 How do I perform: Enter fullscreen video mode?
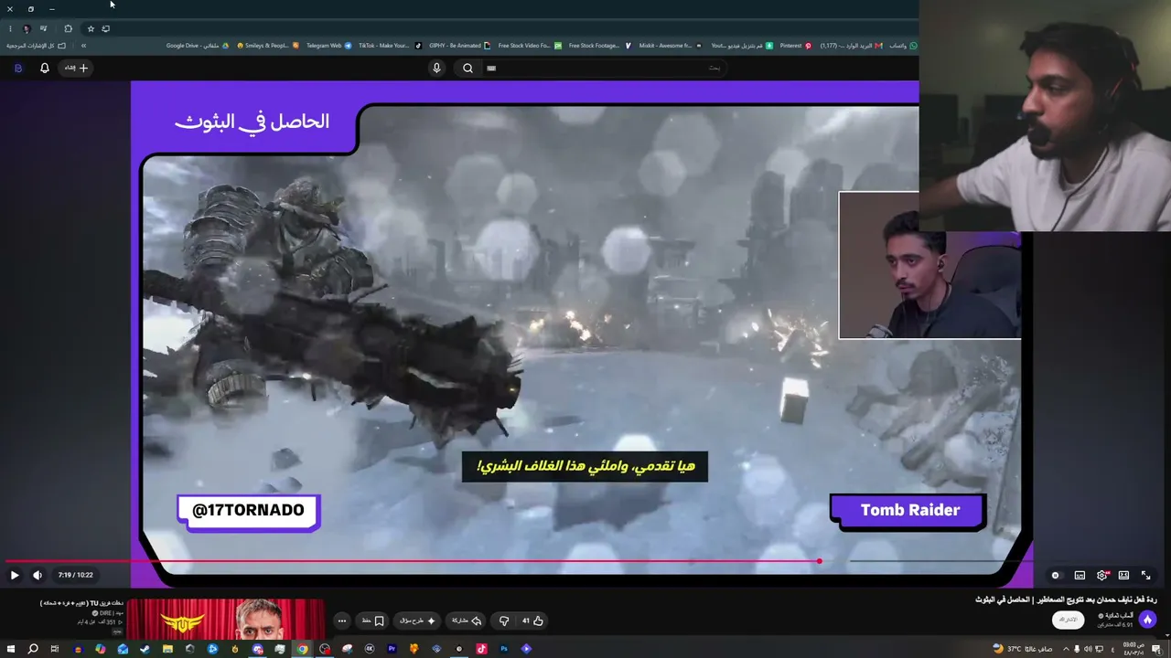tap(1145, 576)
